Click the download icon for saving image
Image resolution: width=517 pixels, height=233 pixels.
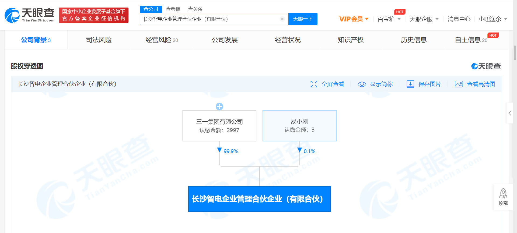410,84
